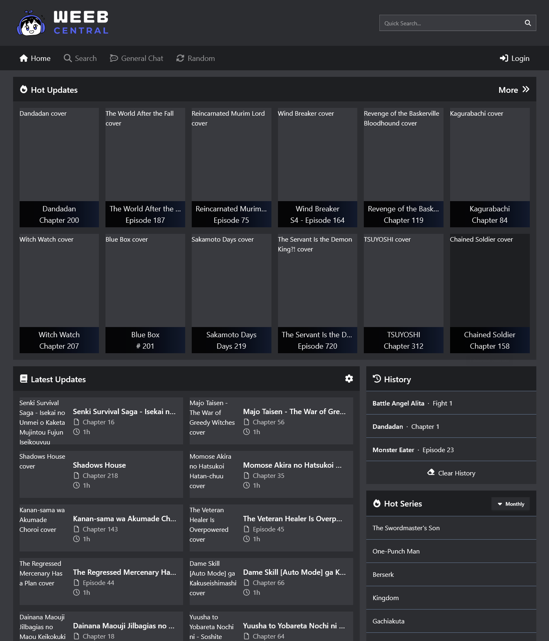Open Dandadan Chapter 200 cover card
Viewport: 549px width, 641px height.
59,168
